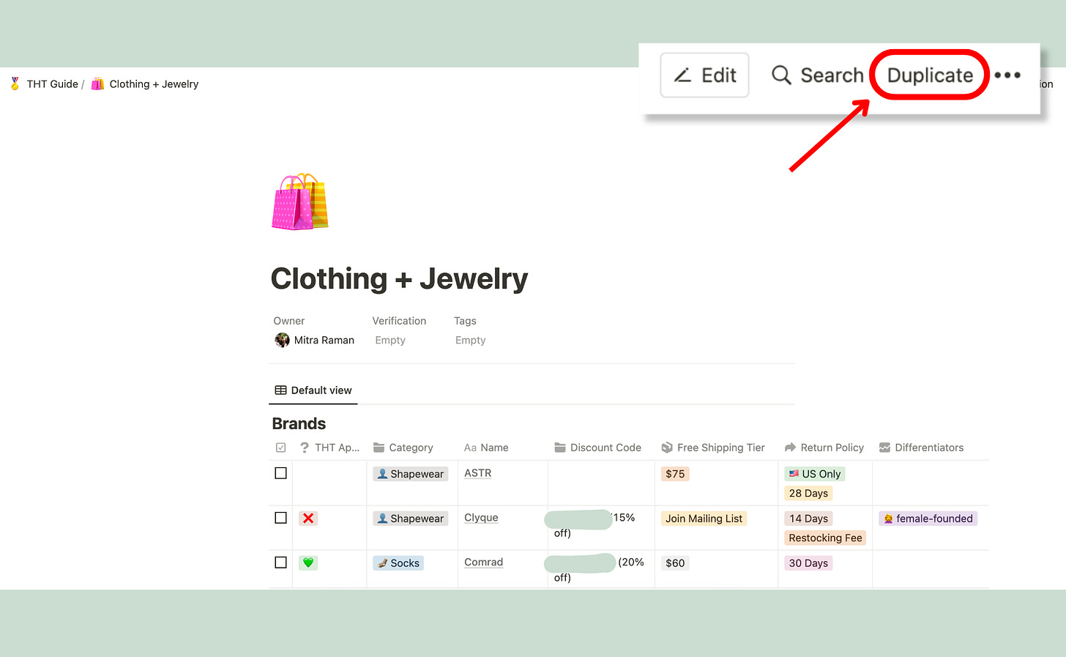Image resolution: width=1066 pixels, height=657 pixels.
Task: Click the $60 free shipping tag
Action: click(x=675, y=563)
